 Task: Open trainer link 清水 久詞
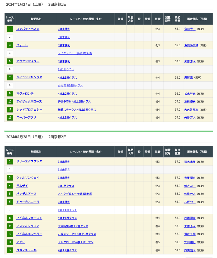point(190,234)
